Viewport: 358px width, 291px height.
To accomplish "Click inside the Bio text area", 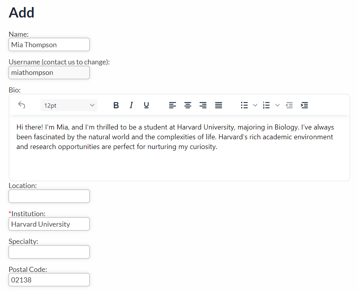I will point(179,148).
